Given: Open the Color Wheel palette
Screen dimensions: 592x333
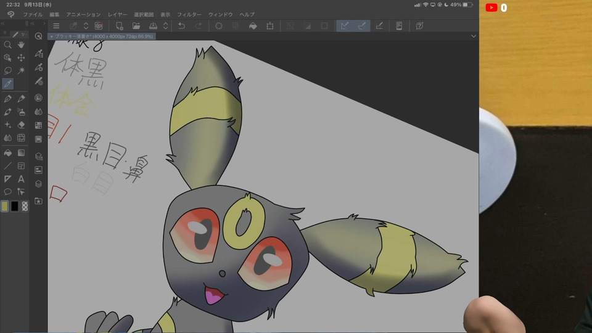Looking at the screenshot, I should tap(38, 98).
